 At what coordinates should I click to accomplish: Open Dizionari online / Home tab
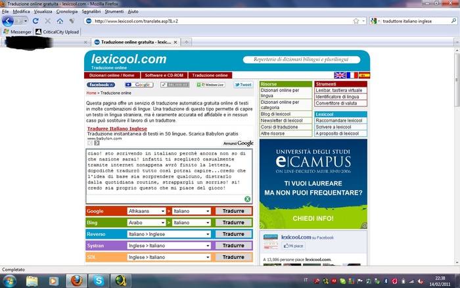[112, 75]
